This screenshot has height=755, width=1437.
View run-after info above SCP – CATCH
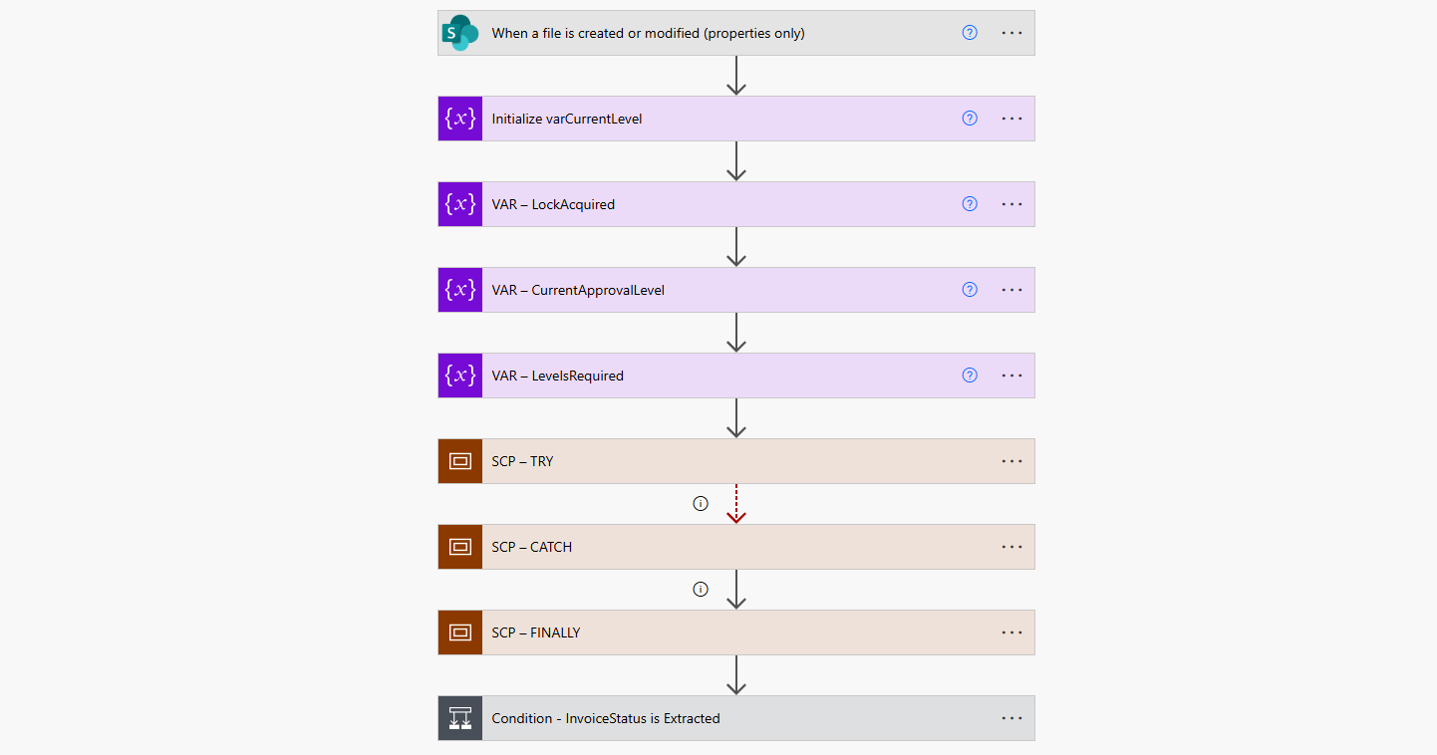(701, 504)
